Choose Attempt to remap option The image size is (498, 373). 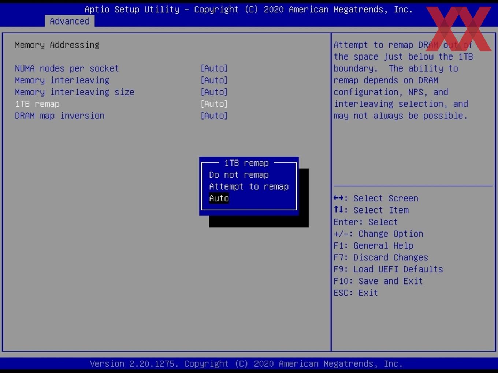click(x=249, y=186)
